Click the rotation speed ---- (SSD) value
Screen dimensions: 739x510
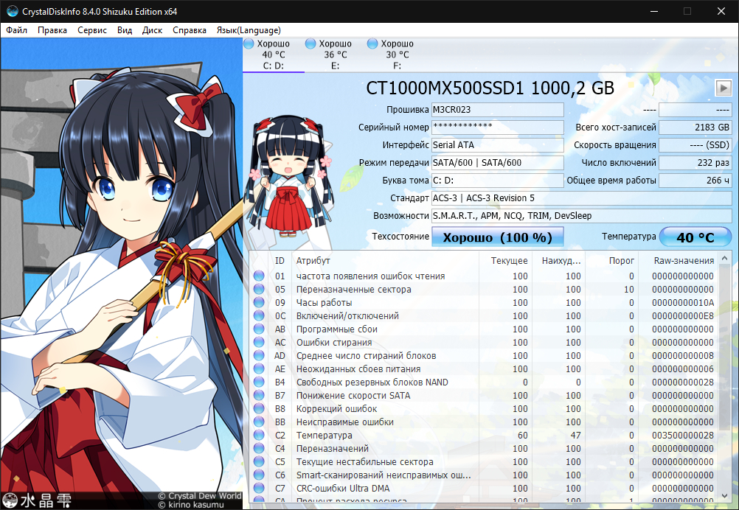tap(695, 145)
